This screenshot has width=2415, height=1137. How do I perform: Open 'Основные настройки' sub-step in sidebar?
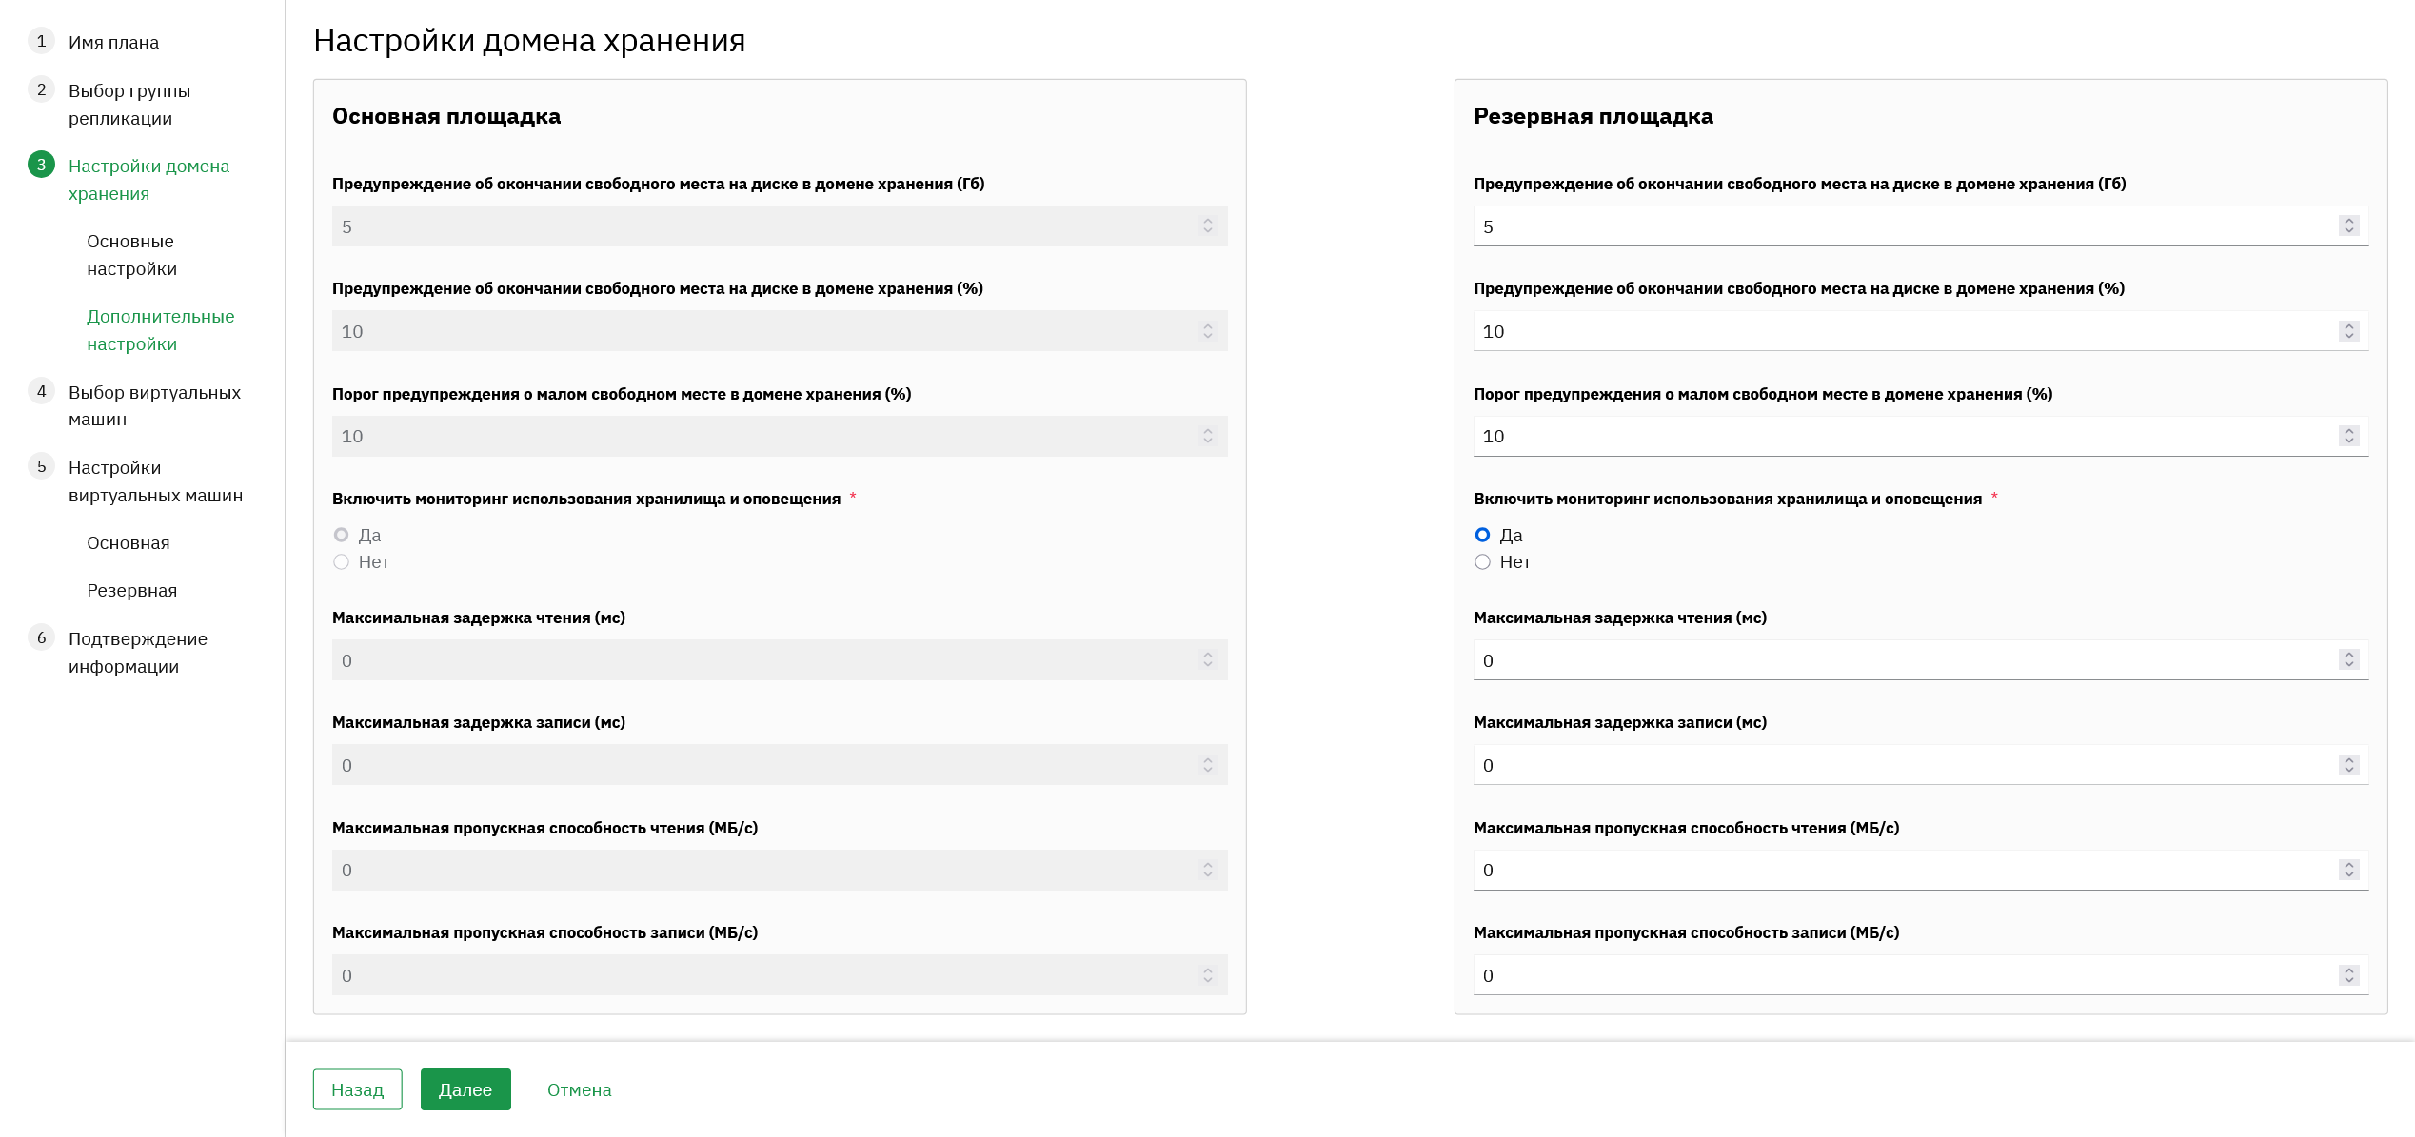[x=131, y=255]
